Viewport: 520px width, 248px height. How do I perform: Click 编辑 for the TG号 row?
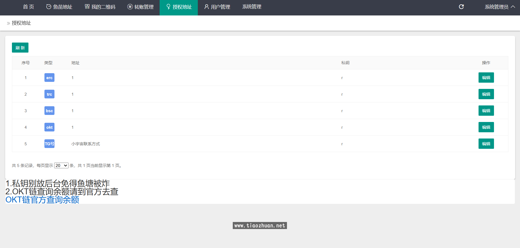486,144
